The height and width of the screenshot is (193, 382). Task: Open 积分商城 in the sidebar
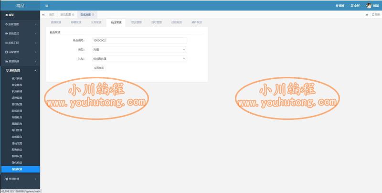(x=17, y=91)
